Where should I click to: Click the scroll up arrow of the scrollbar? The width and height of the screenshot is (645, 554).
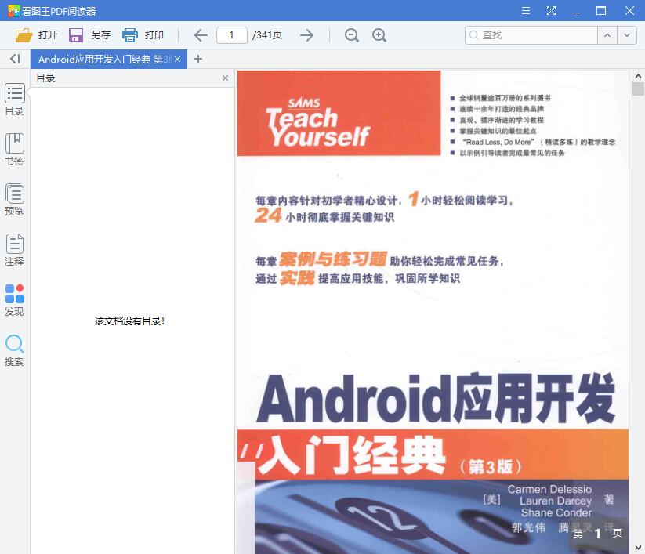coord(638,76)
